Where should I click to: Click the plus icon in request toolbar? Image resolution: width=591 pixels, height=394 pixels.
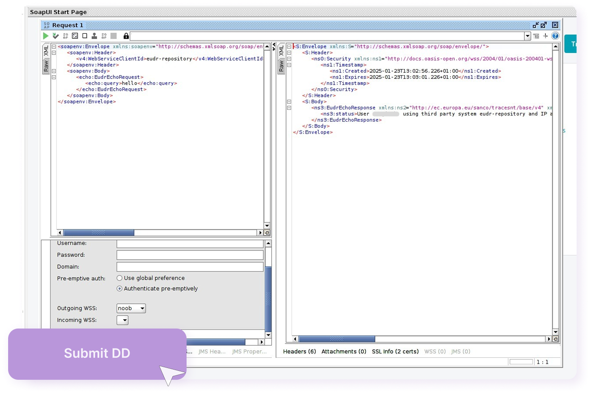(545, 36)
